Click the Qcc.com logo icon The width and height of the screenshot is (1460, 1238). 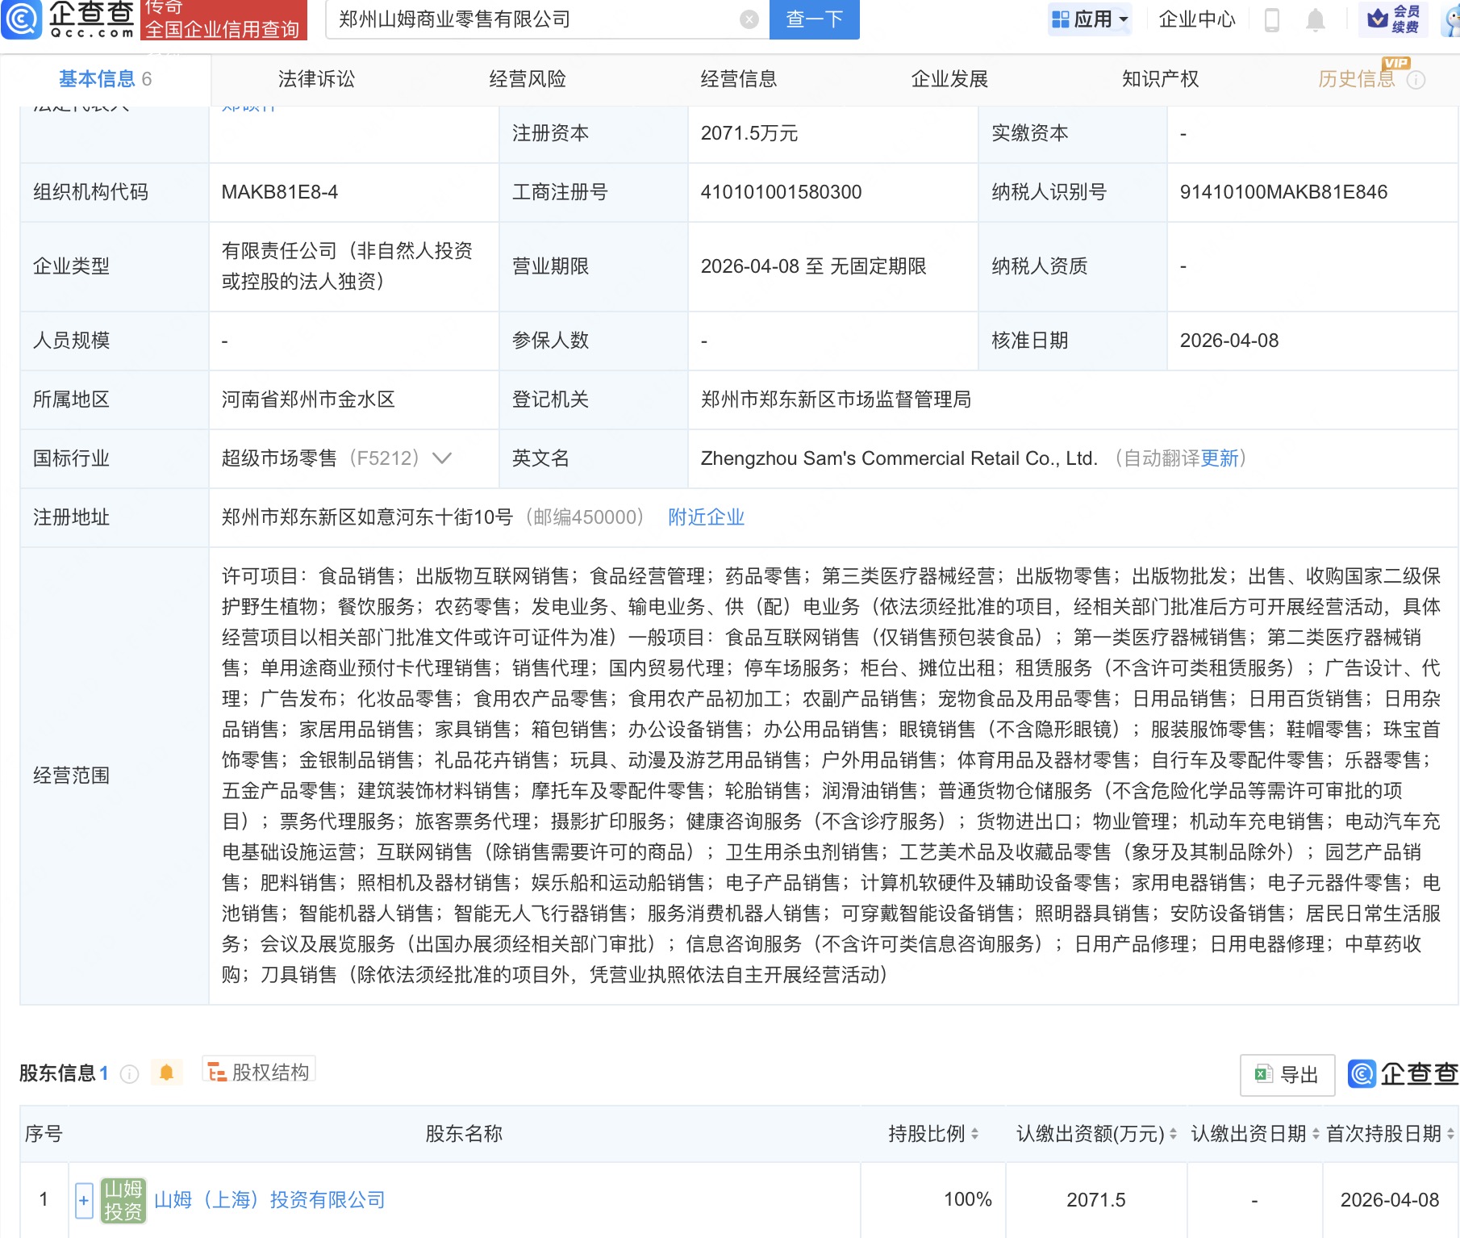pos(22,19)
